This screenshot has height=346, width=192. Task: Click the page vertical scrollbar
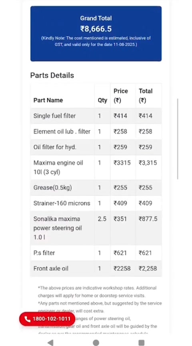pyautogui.click(x=178, y=139)
